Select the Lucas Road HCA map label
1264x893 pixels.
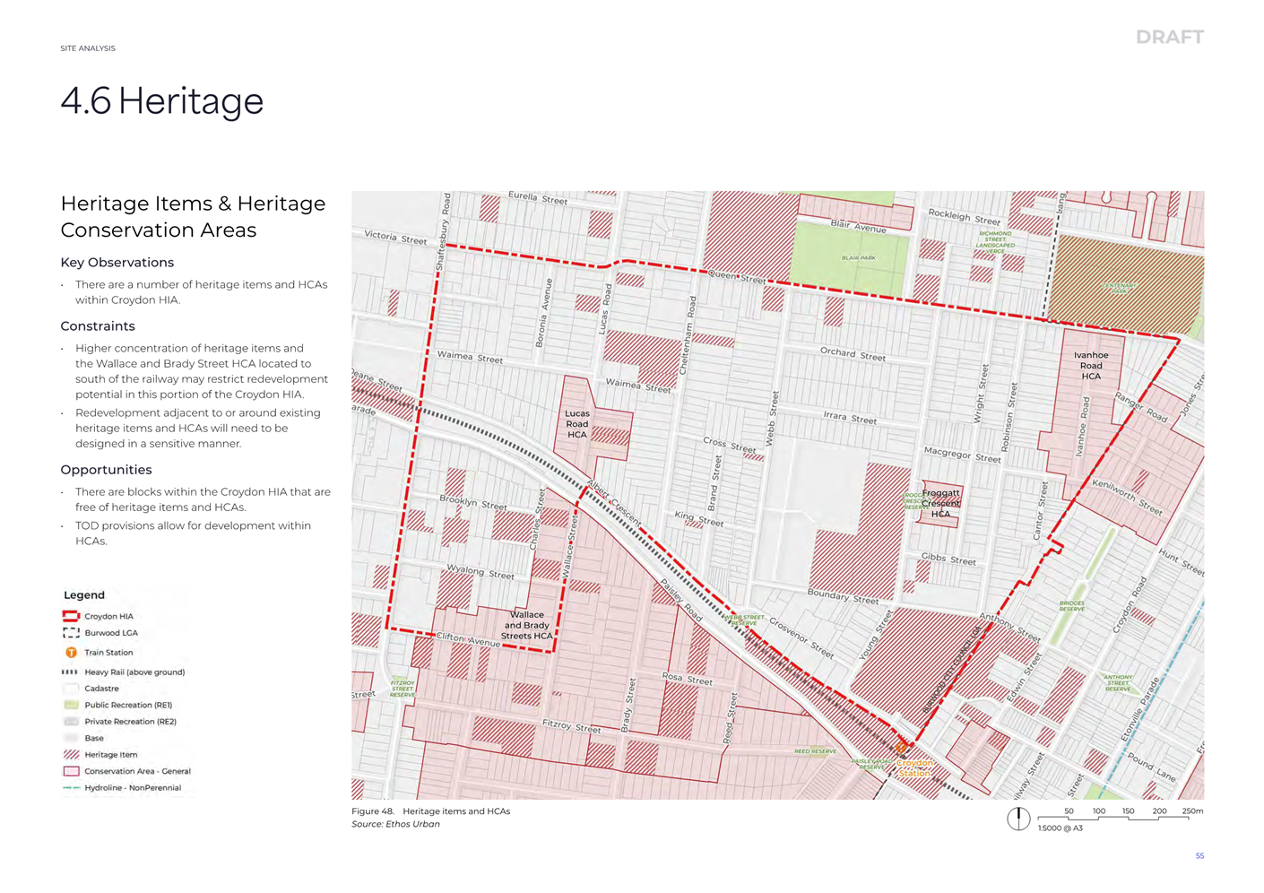click(x=577, y=424)
